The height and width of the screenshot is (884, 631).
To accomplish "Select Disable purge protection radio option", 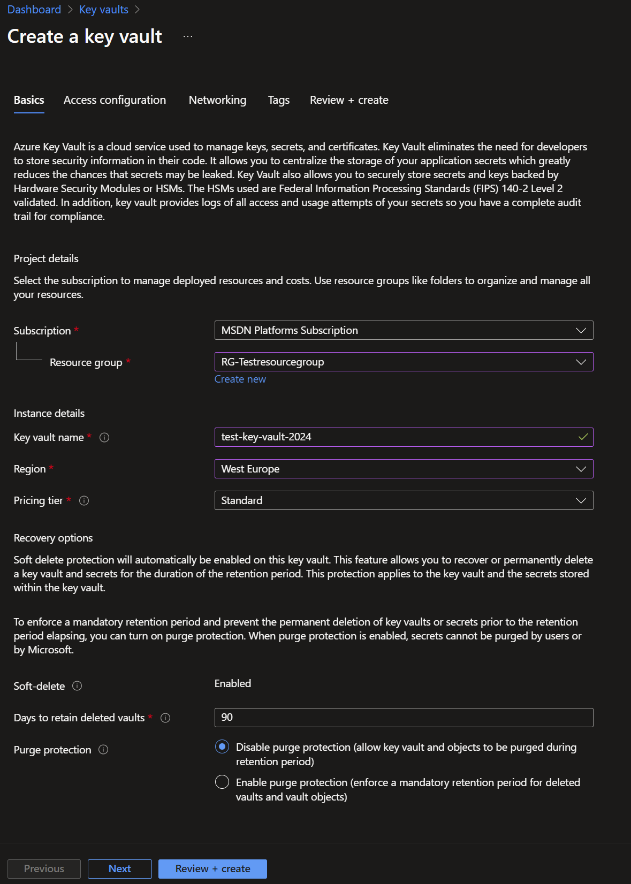I will [x=222, y=746].
